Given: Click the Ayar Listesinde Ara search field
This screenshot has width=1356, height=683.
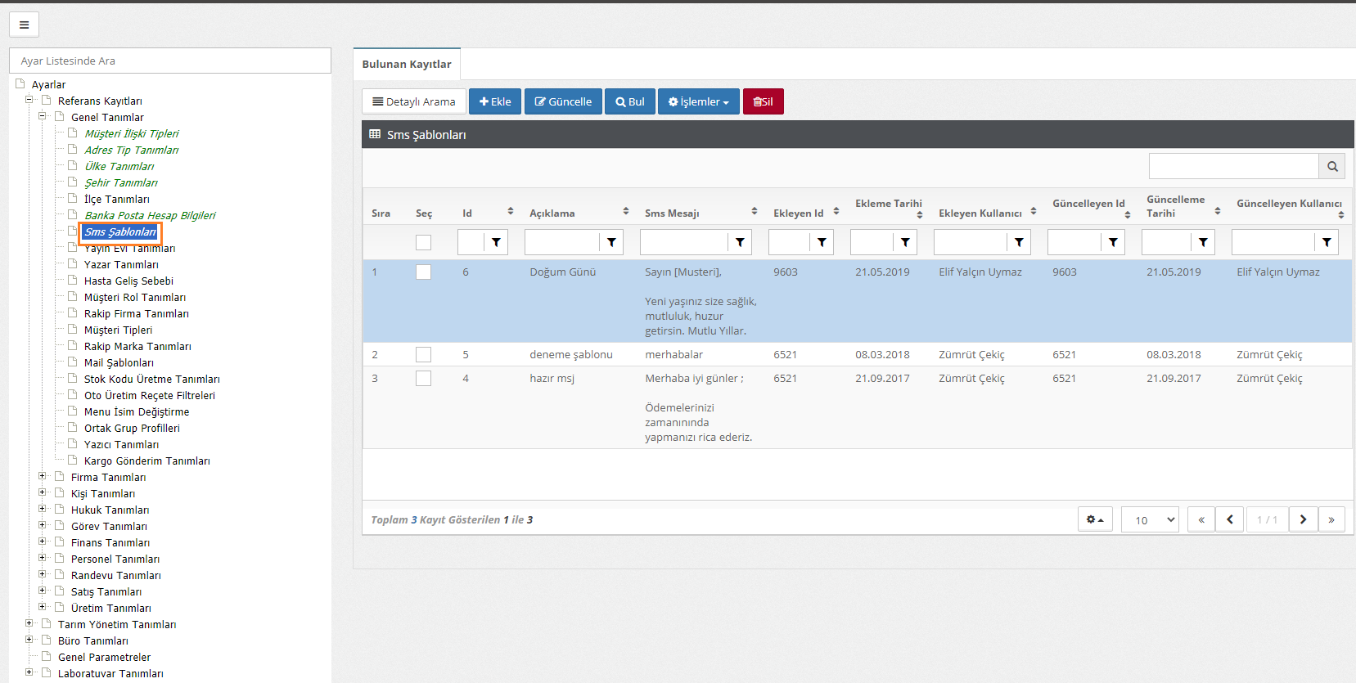Looking at the screenshot, I should tap(170, 61).
